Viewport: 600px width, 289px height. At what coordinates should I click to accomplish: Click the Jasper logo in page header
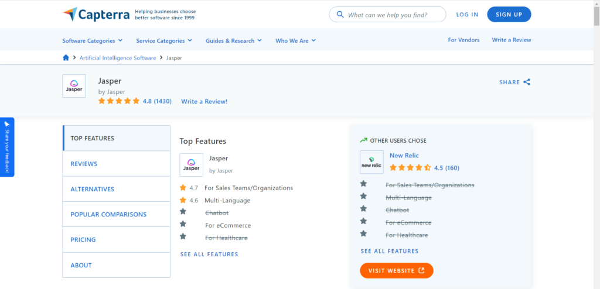point(74,86)
